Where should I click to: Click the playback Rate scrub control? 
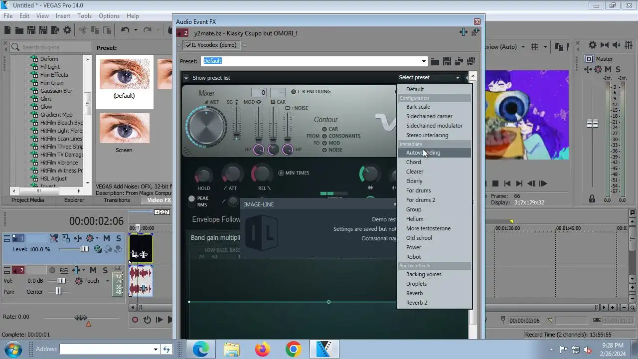81,318
